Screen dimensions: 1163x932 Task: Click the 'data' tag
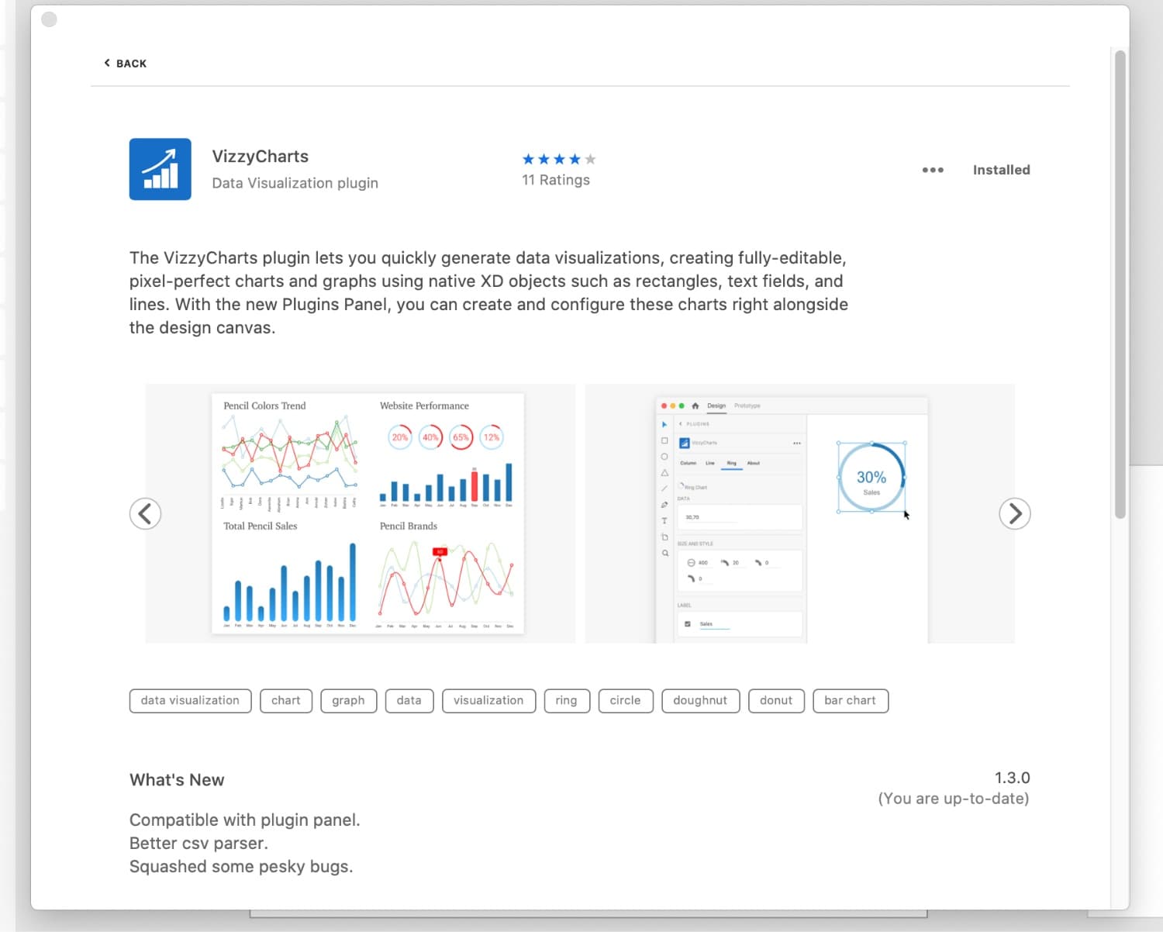point(409,700)
